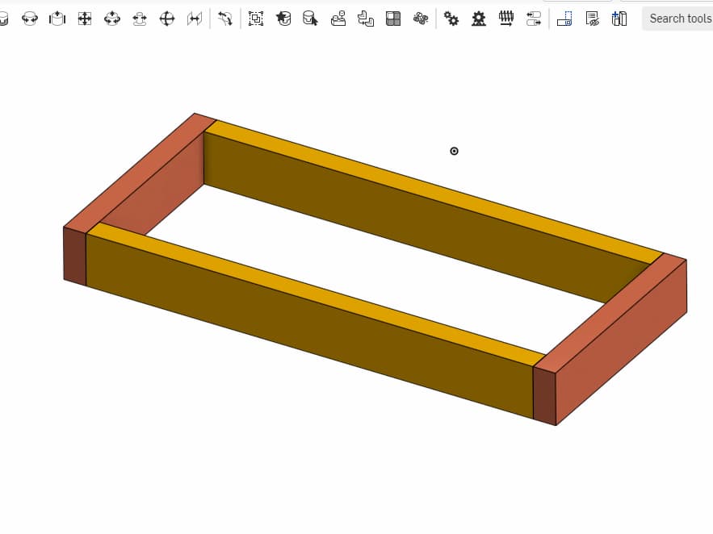Select the Pin slot mate tool
Screen dimensions: 713x534
(x=140, y=19)
